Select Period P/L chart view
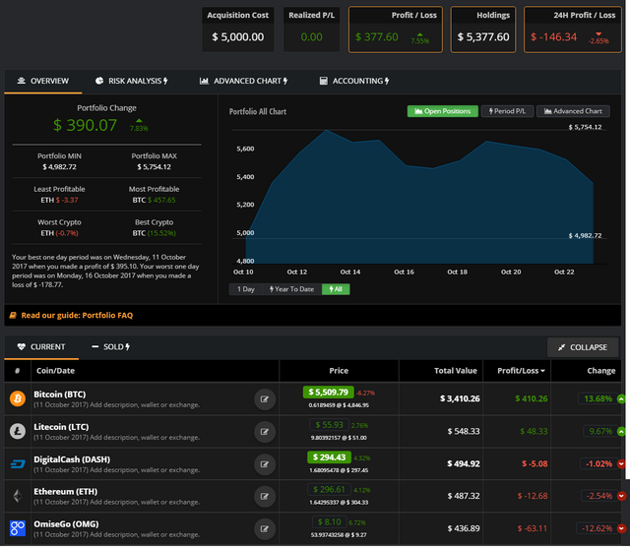The image size is (630, 547). click(508, 111)
